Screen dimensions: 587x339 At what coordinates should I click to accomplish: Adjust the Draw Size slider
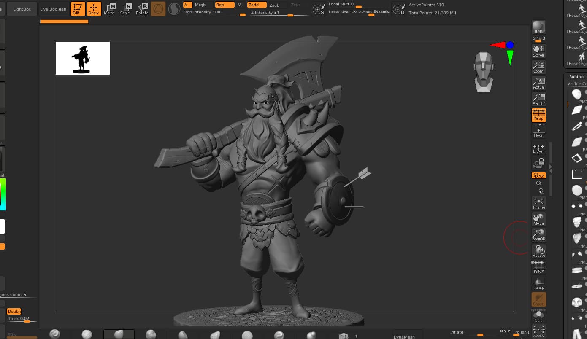tap(350, 12)
